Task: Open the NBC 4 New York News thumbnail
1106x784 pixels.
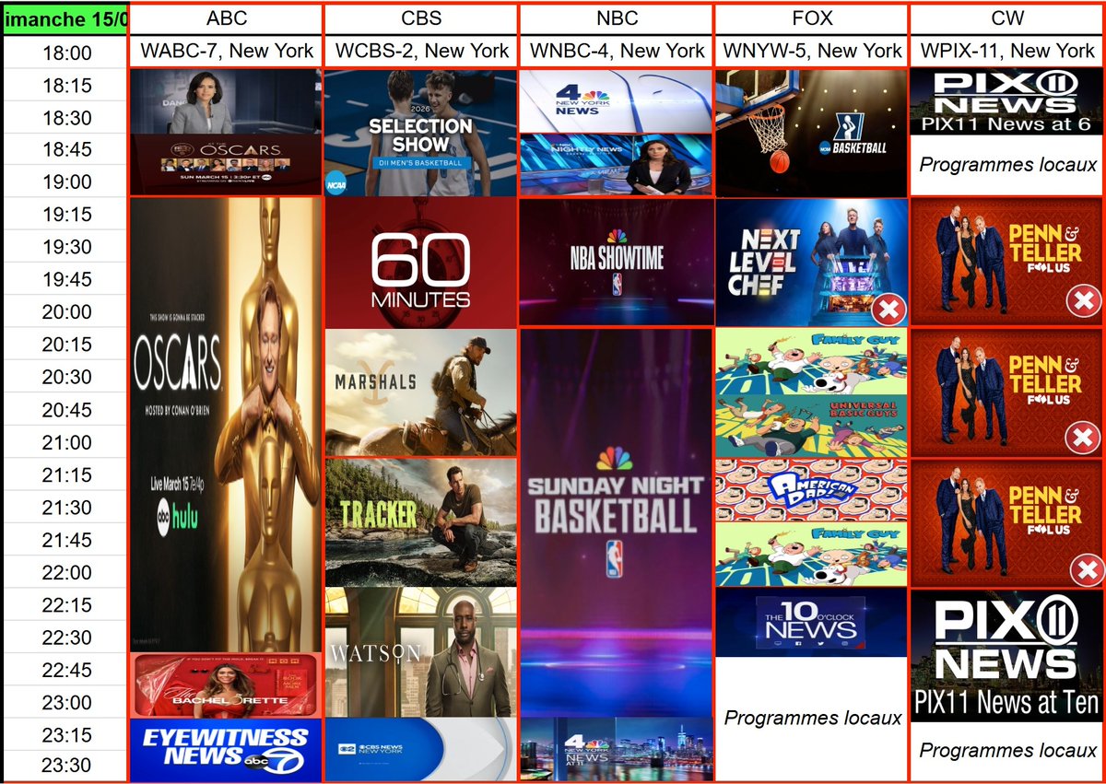Action: (617, 101)
